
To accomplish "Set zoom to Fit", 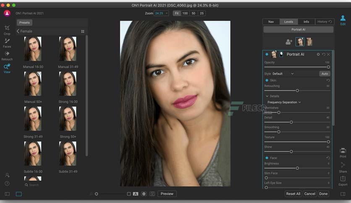I will coord(177,13).
